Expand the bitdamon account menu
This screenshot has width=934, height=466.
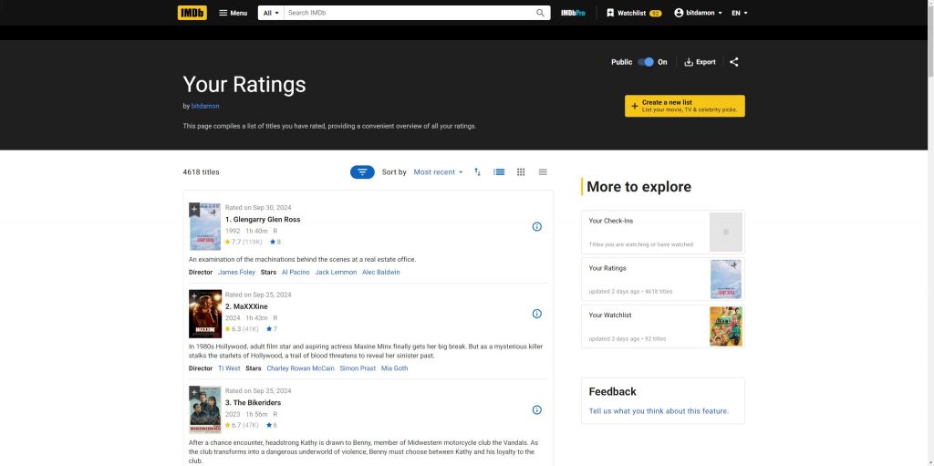698,13
